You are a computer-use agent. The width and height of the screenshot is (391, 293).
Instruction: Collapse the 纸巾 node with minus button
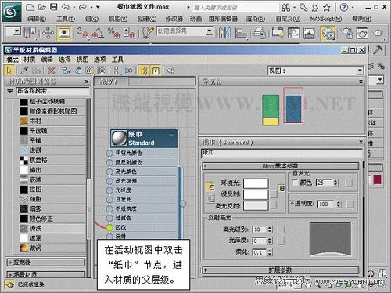coord(171,135)
